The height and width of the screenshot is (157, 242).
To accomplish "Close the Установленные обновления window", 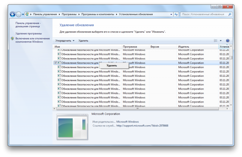I will point(228,7).
